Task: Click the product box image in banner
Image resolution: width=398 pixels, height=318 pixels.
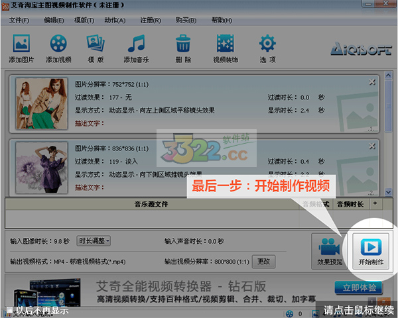Action: pyautogui.click(x=48, y=292)
